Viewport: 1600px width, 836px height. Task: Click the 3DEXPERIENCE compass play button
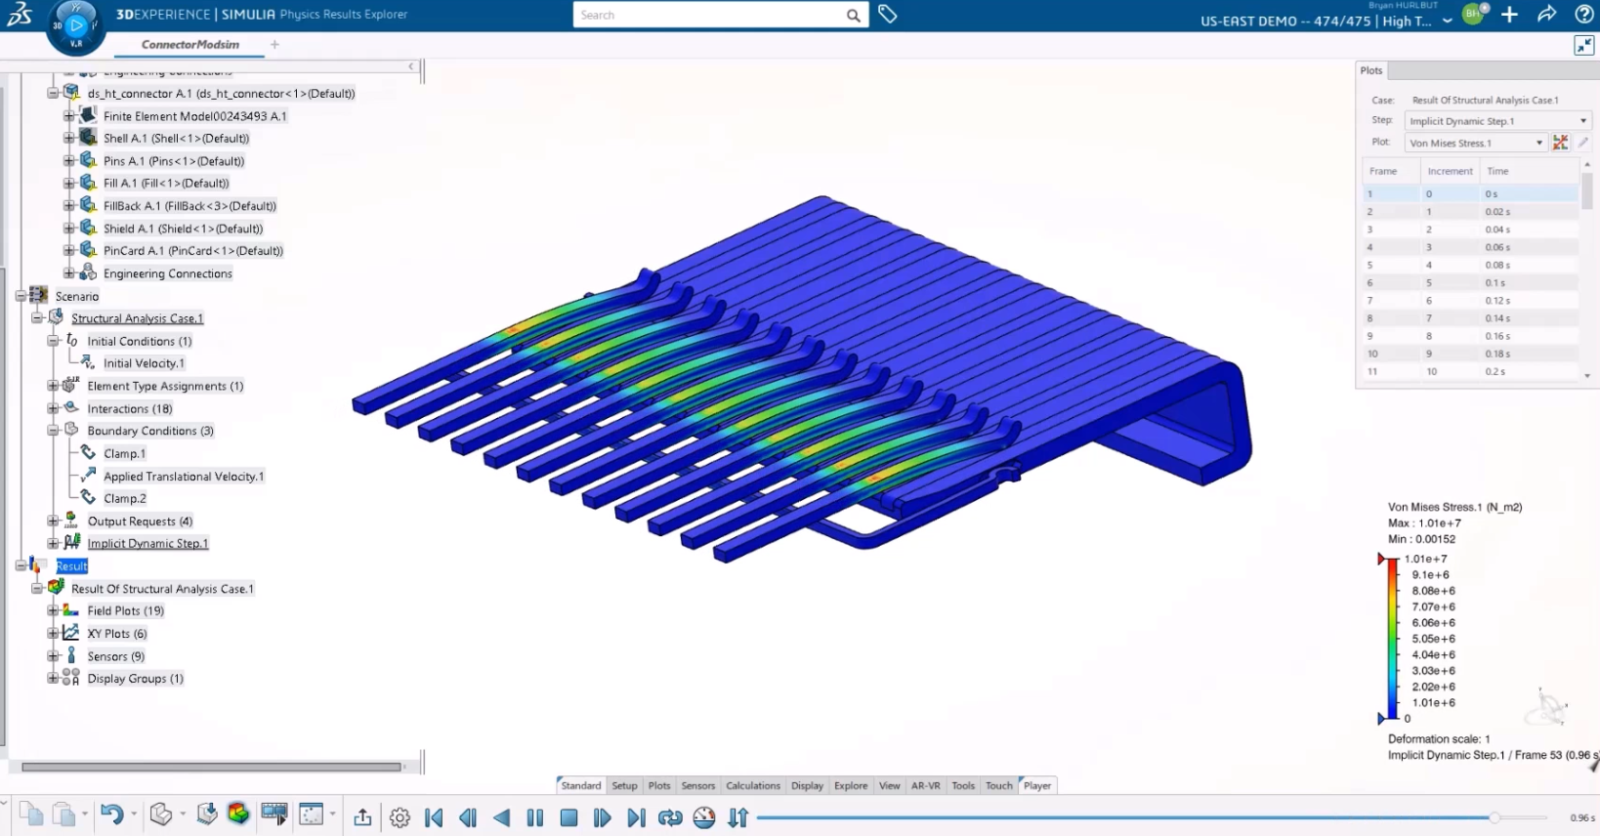(x=76, y=24)
